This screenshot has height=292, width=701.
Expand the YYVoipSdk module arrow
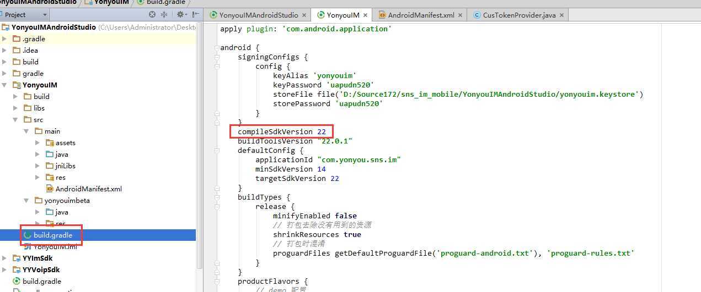4,270
